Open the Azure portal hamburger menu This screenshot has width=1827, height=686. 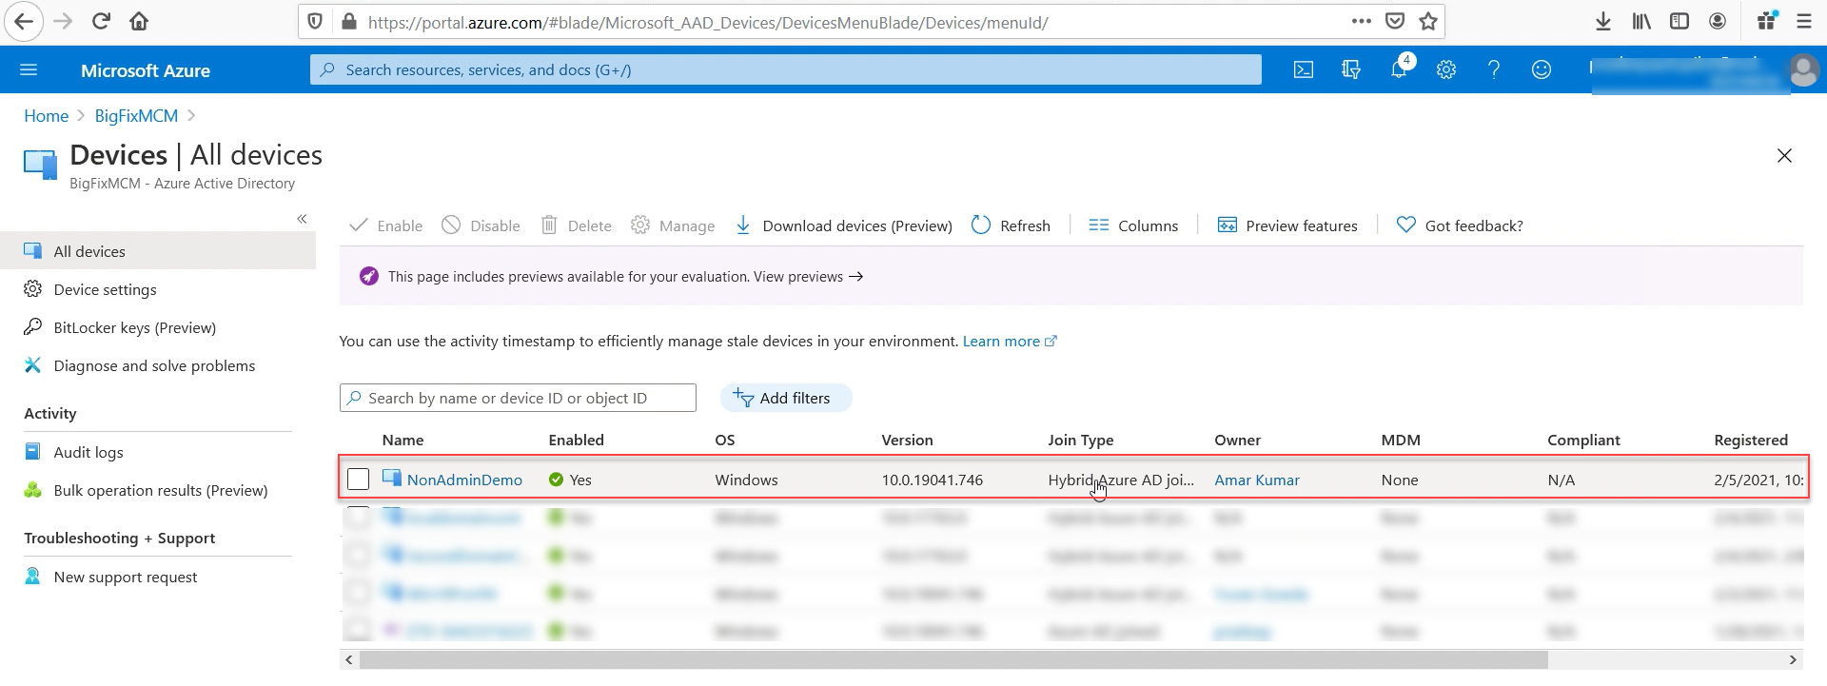(x=29, y=69)
